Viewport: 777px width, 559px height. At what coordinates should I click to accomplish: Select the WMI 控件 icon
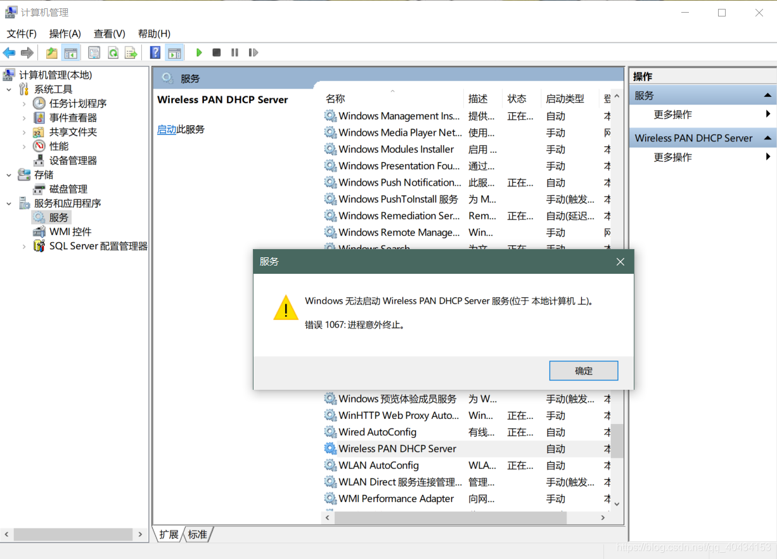(x=39, y=232)
